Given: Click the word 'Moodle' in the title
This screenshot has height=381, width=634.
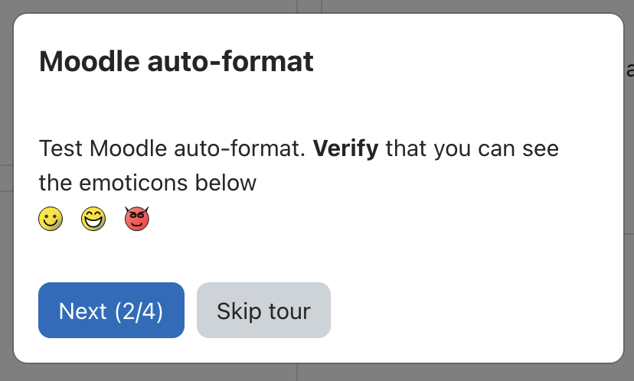Looking at the screenshot, I should 90,61.
